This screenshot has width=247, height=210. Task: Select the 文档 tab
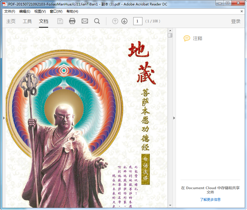[44, 21]
